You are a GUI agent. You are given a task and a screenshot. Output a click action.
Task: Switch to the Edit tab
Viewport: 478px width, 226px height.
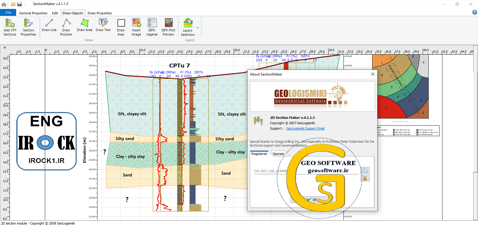click(x=55, y=13)
